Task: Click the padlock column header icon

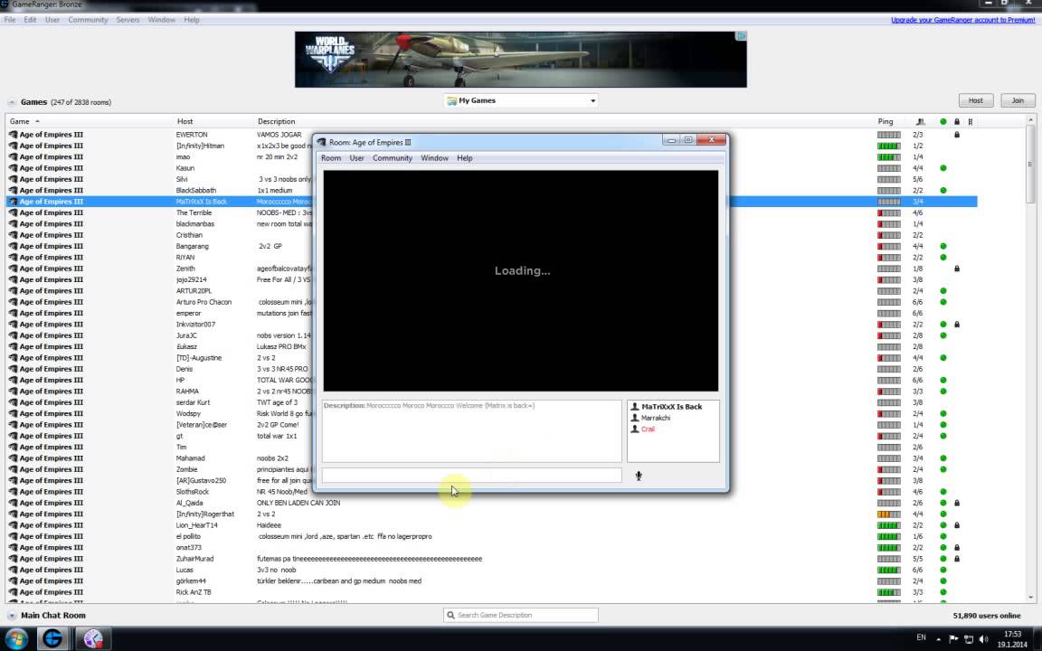Action: pyautogui.click(x=957, y=121)
